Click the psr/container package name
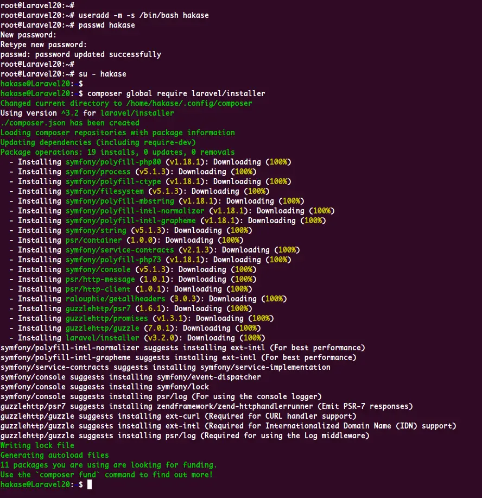The height and width of the screenshot is (498, 482). (x=94, y=240)
